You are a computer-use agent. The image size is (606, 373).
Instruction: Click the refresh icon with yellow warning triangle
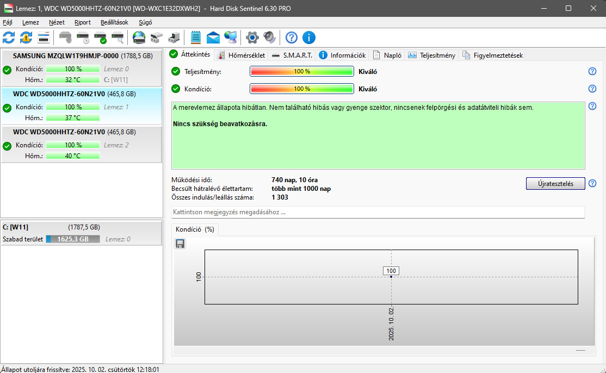(26, 38)
